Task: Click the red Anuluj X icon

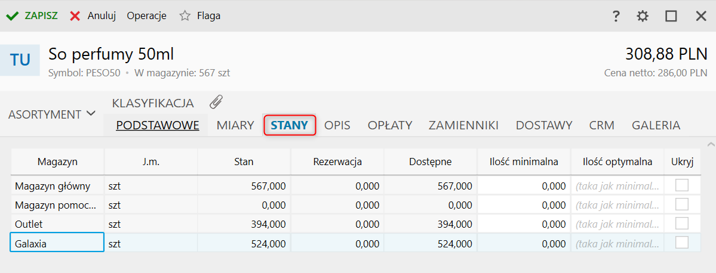Action: click(x=75, y=16)
